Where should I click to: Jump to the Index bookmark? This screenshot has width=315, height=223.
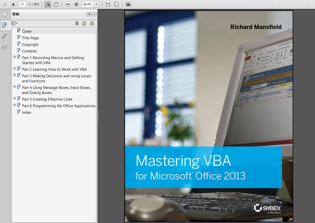coord(27,113)
